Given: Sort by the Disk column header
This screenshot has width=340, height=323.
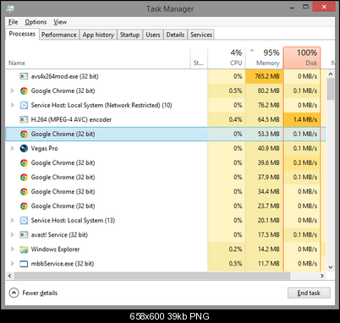Looking at the screenshot, I should point(302,58).
